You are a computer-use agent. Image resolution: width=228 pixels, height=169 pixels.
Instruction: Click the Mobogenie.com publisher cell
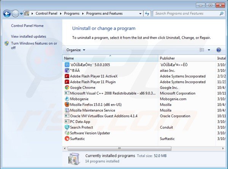tap(173, 99)
